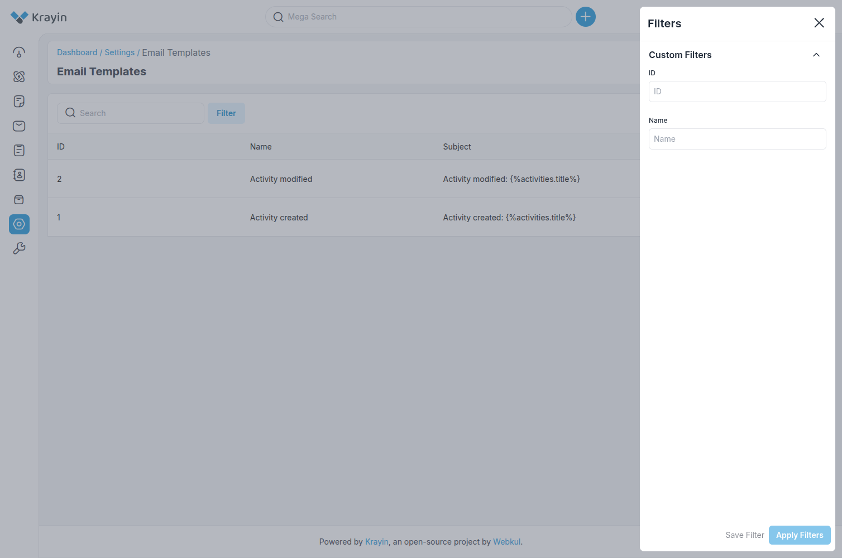Click the Email Templates Search field
The height and width of the screenshot is (558, 842).
[131, 113]
